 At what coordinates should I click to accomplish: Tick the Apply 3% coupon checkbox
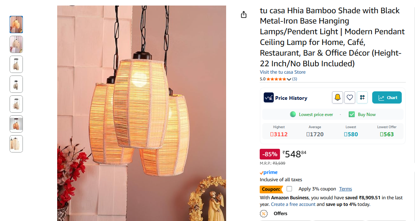coord(289,189)
